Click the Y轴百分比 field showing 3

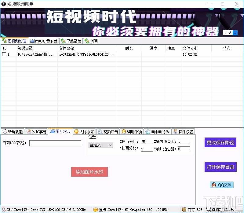click(x=147, y=149)
